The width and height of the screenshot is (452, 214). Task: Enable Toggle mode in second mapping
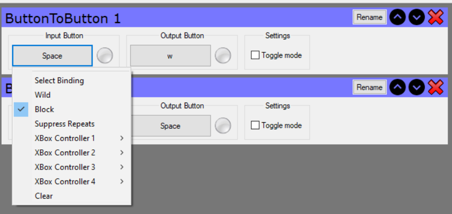point(255,125)
